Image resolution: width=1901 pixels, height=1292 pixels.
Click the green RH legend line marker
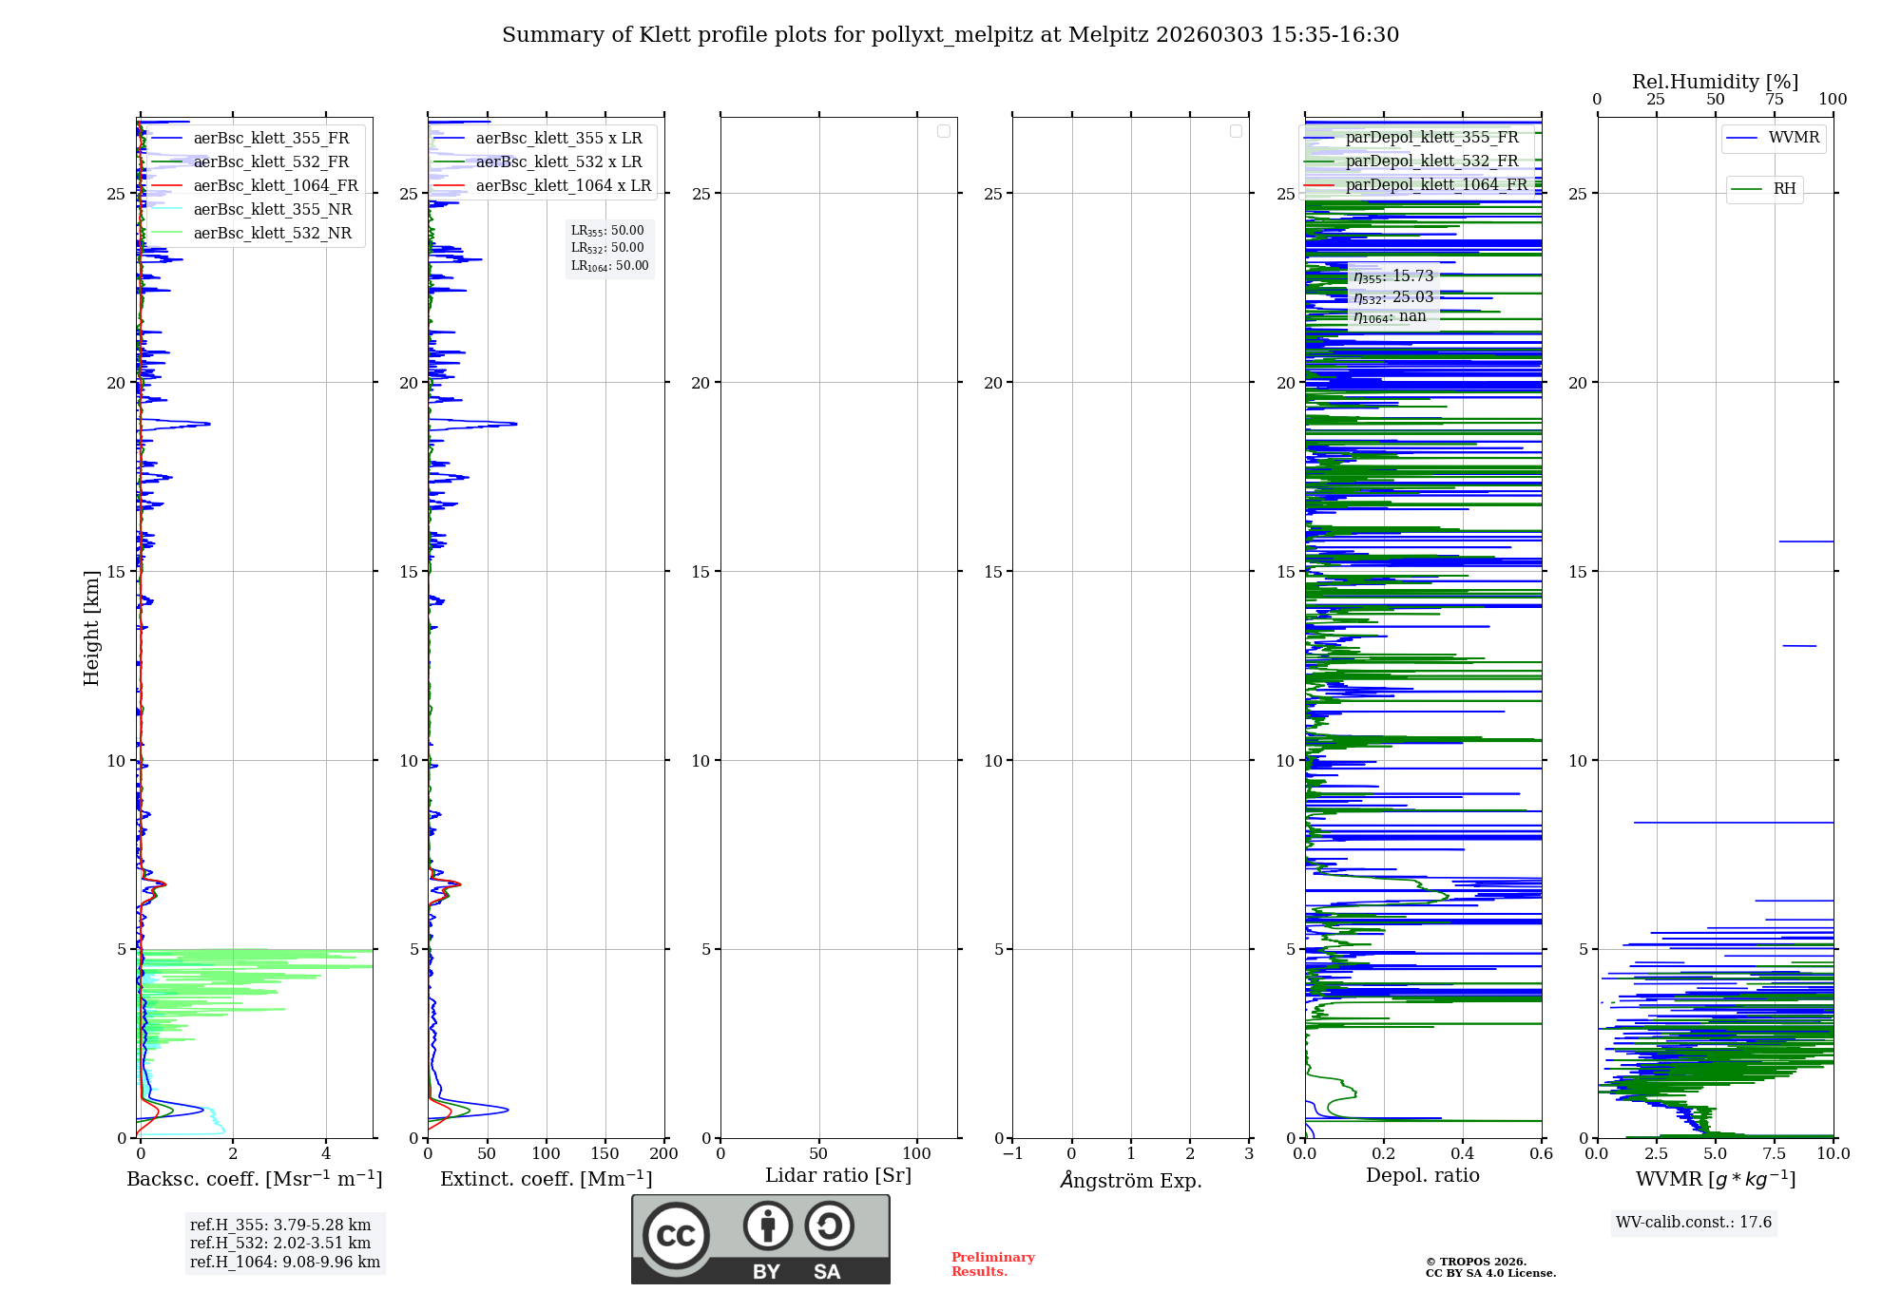(1746, 189)
